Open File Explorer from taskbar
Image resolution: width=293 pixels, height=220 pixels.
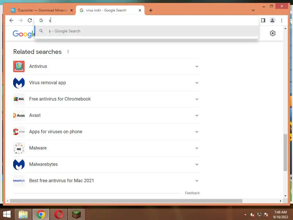[23, 214]
